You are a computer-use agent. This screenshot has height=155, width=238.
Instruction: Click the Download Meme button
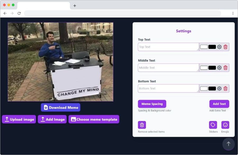[x=61, y=107]
